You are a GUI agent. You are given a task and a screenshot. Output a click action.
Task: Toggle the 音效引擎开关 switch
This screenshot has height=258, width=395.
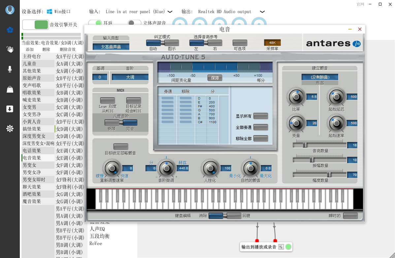coord(36,25)
